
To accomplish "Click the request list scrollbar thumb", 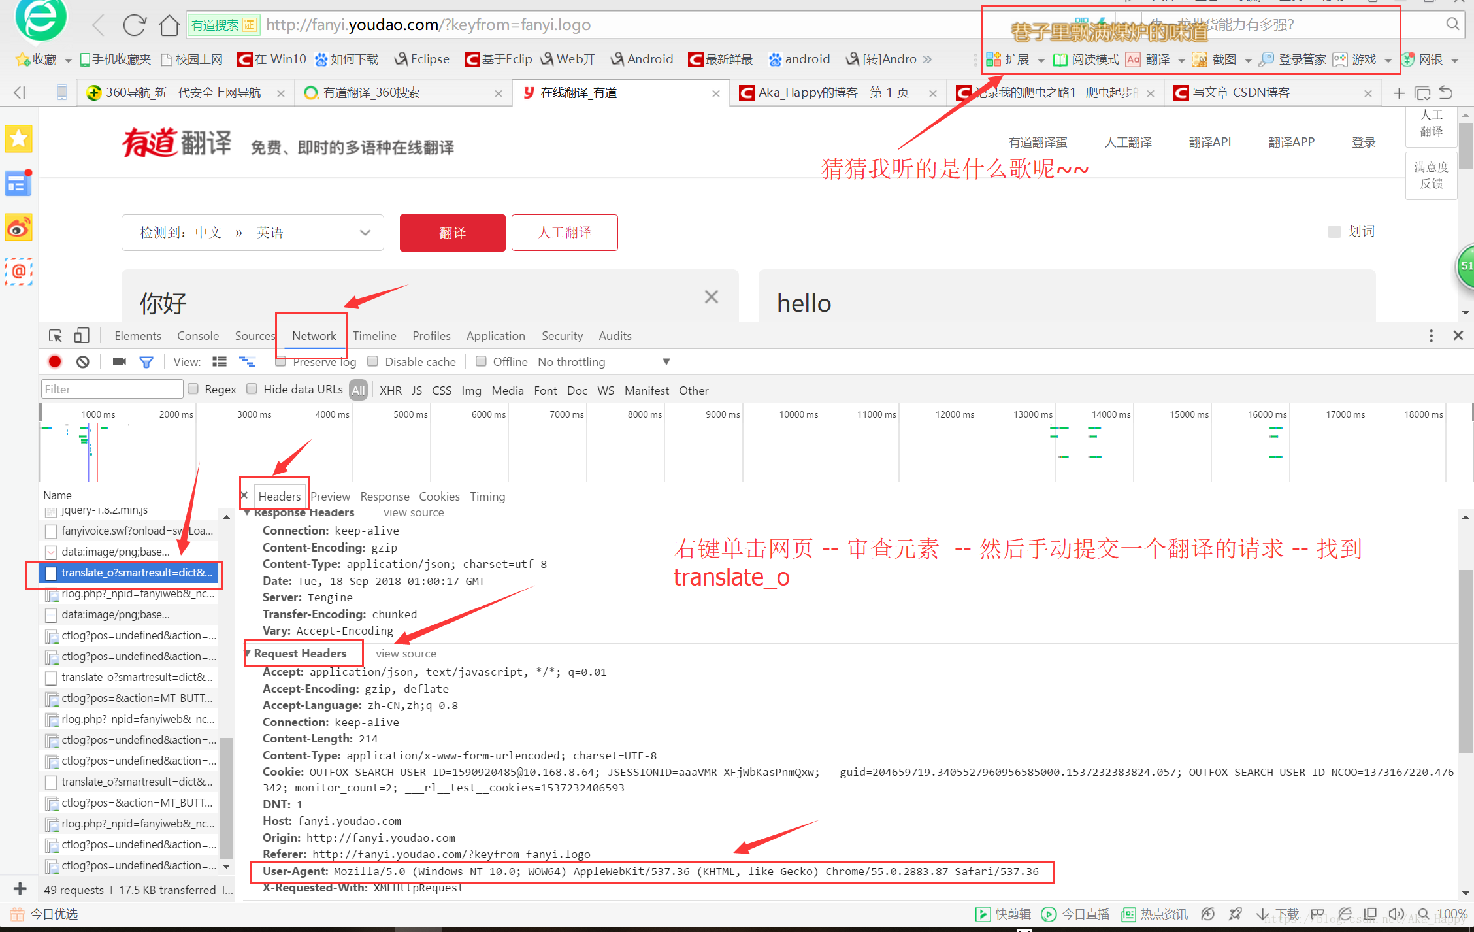I will [226, 798].
